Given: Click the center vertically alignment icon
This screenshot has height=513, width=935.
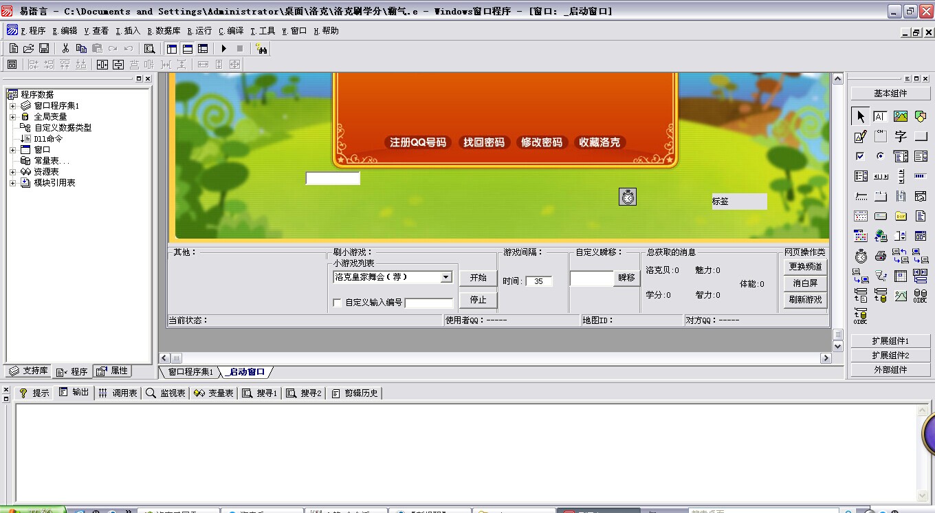Looking at the screenshot, I should tap(118, 64).
